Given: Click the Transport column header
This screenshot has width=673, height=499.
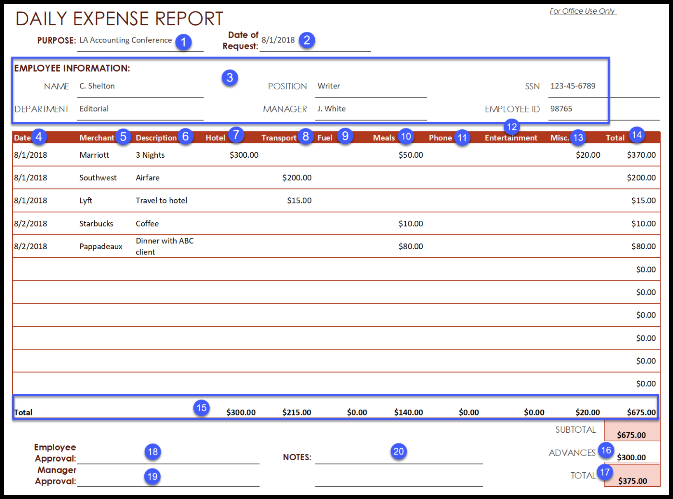Looking at the screenshot, I should [279, 138].
